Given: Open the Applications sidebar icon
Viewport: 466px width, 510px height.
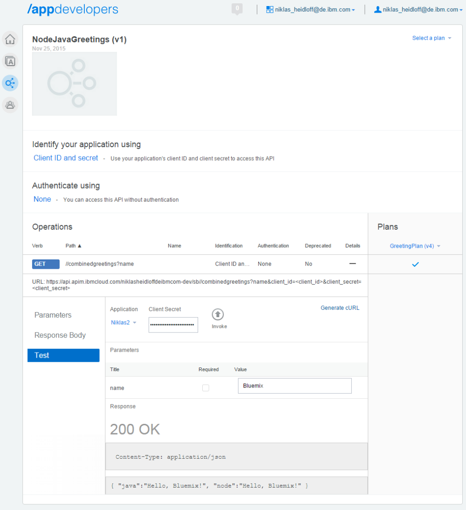Looking at the screenshot, I should (x=10, y=61).
